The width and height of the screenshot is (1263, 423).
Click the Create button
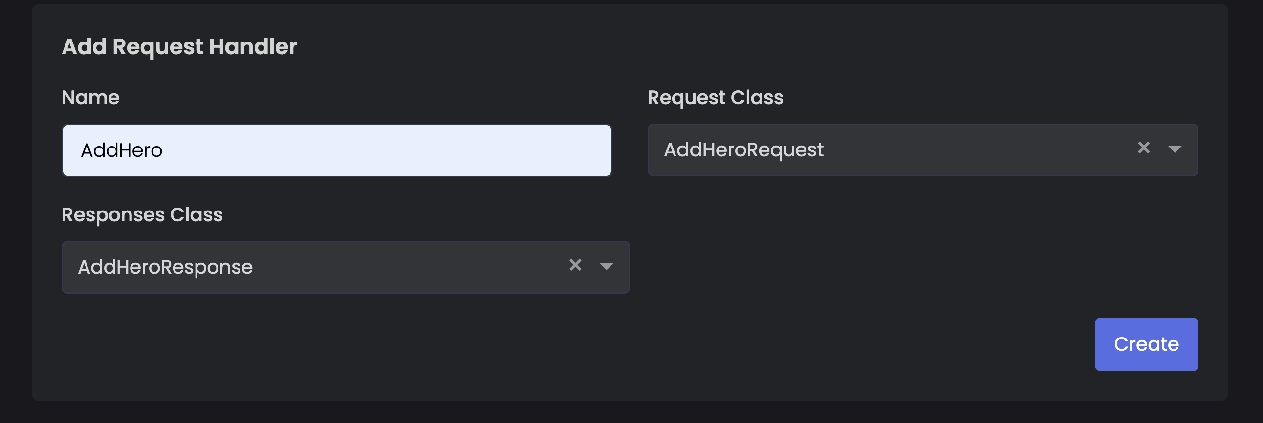pyautogui.click(x=1146, y=344)
